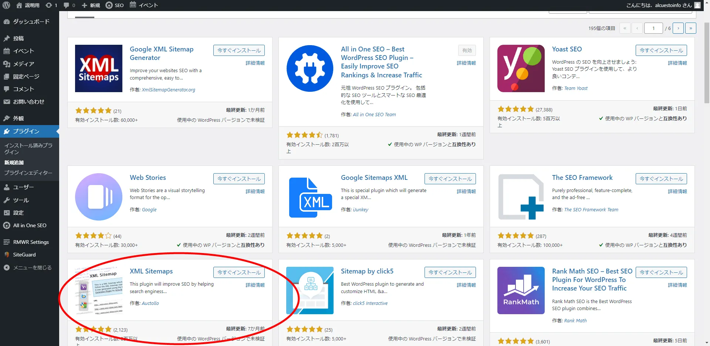The image size is (710, 346).
Task: Open author link XmlSitemapGenerator.org
Action: (x=168, y=90)
